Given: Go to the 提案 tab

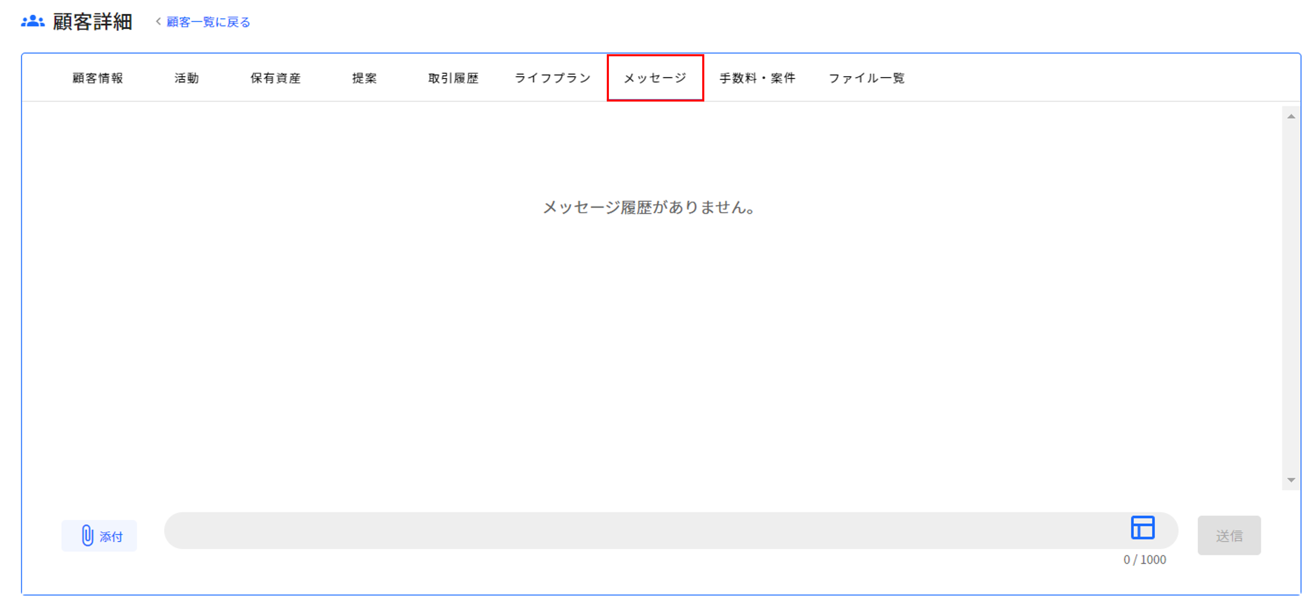Looking at the screenshot, I should coord(365,78).
